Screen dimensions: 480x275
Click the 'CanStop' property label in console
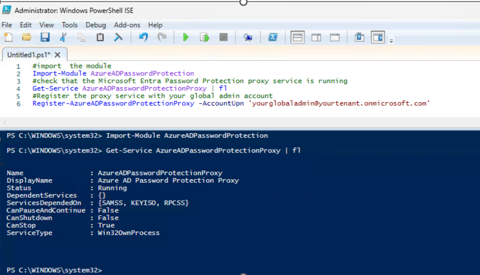pyautogui.click(x=21, y=225)
